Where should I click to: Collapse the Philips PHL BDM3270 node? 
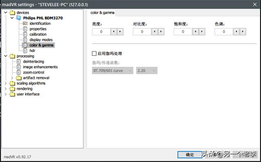[12, 18]
